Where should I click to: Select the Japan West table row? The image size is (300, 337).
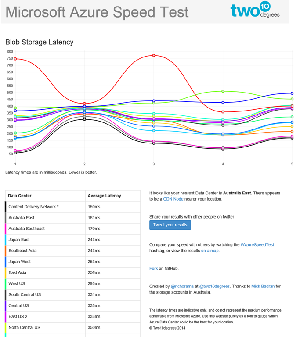pos(72,262)
